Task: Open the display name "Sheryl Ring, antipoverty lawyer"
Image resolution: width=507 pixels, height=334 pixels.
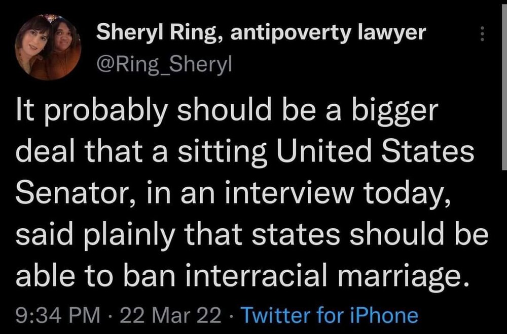Action: point(261,34)
